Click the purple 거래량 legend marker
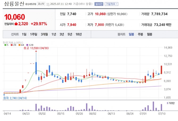Screen dimensions: 178x121 167,103
